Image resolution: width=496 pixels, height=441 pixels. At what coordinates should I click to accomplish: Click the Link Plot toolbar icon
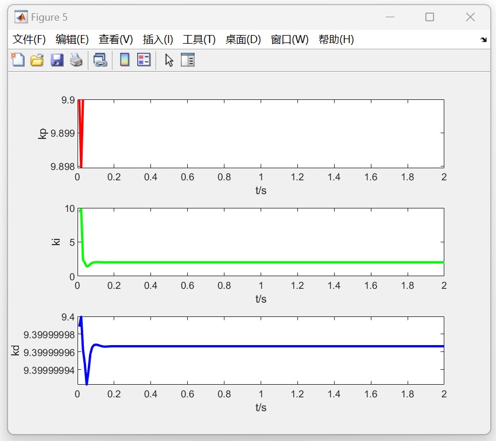pyautogui.click(x=100, y=60)
